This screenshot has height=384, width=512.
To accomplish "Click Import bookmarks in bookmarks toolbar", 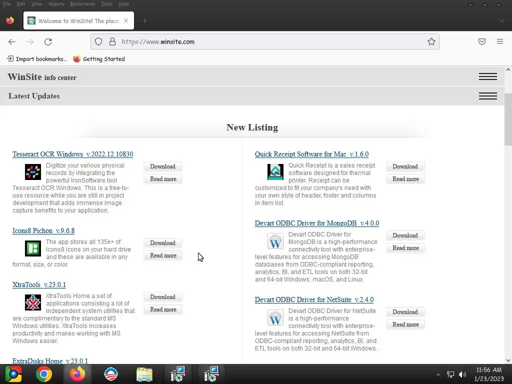I will (x=37, y=59).
